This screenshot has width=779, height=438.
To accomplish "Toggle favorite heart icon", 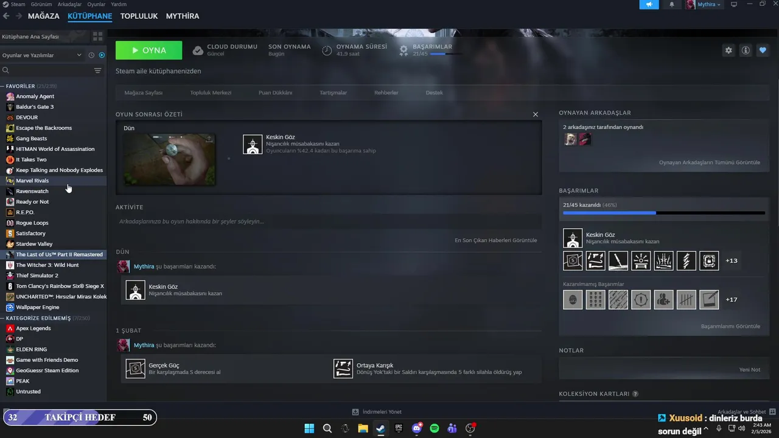I will pos(763,50).
